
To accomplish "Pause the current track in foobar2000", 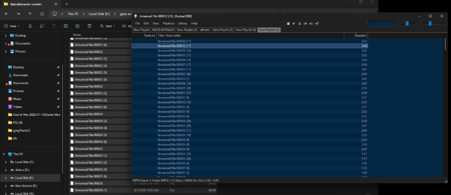I will tap(299, 23).
